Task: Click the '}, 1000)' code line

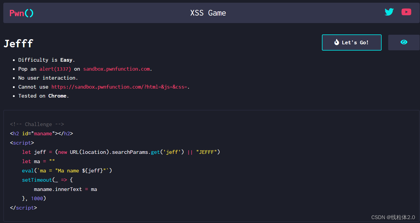Action: [34, 198]
